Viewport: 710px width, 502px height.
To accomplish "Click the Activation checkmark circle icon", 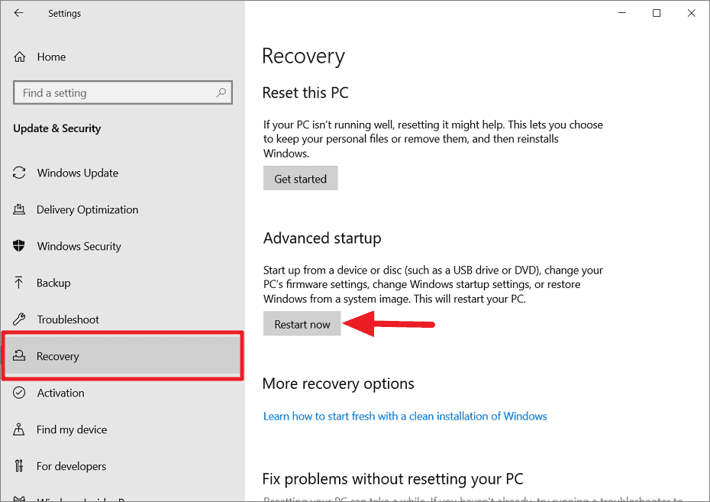I will point(19,393).
